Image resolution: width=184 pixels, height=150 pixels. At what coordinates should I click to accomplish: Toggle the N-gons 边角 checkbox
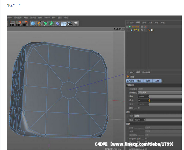[146, 138]
